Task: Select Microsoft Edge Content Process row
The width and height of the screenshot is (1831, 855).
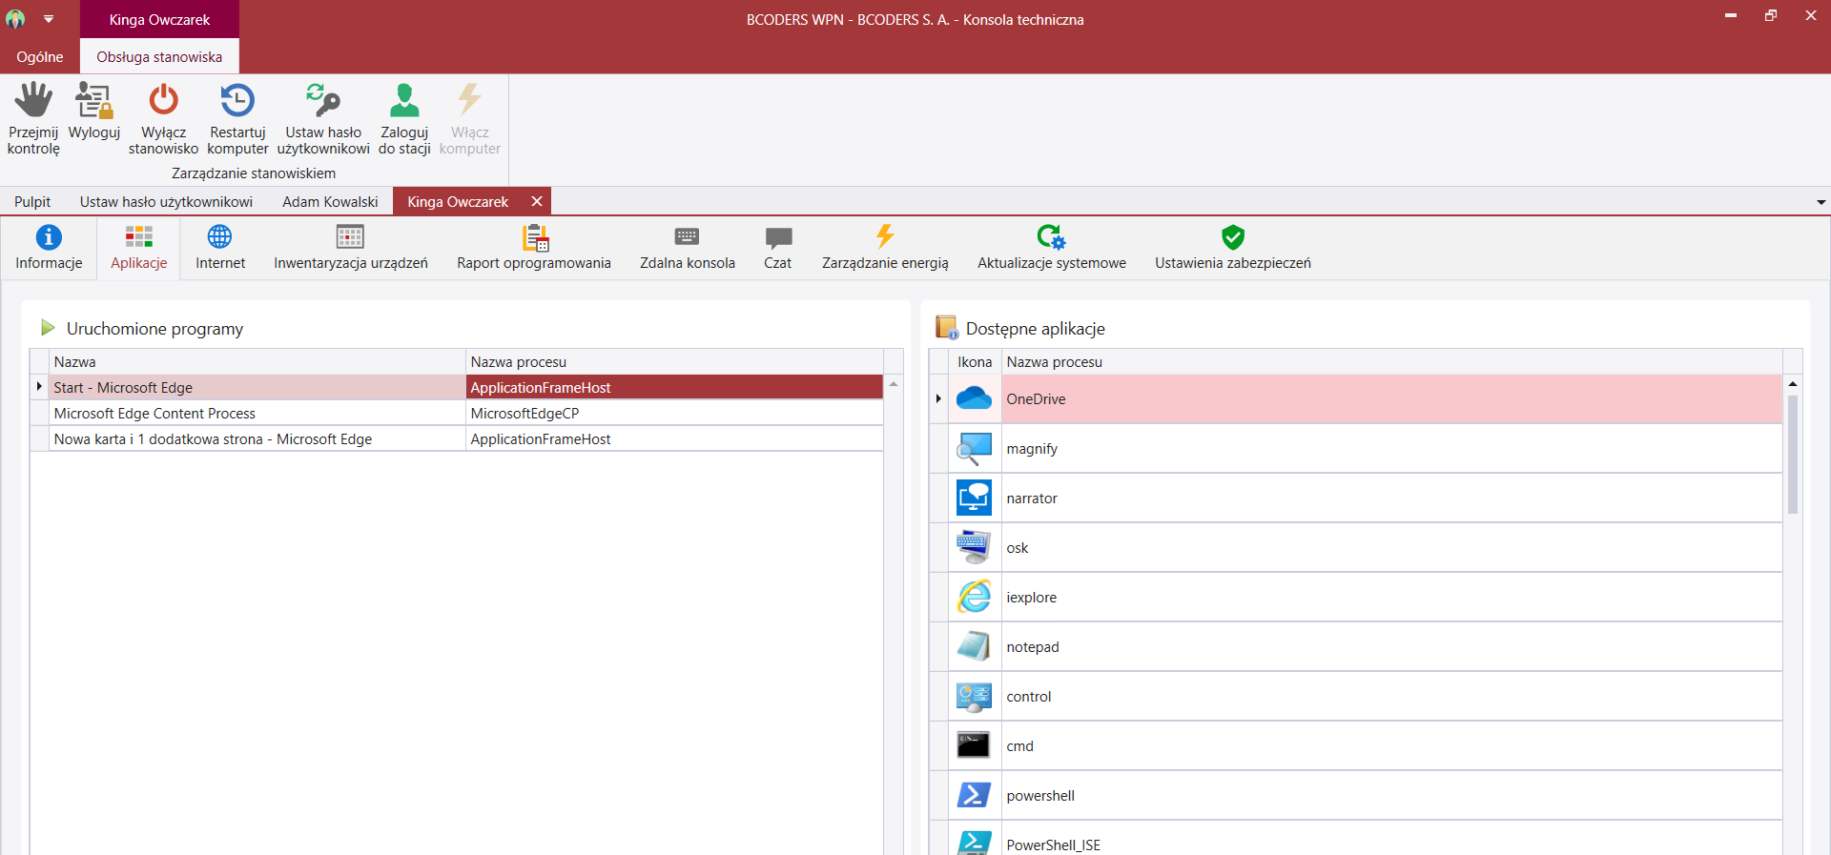Action: click(x=457, y=413)
